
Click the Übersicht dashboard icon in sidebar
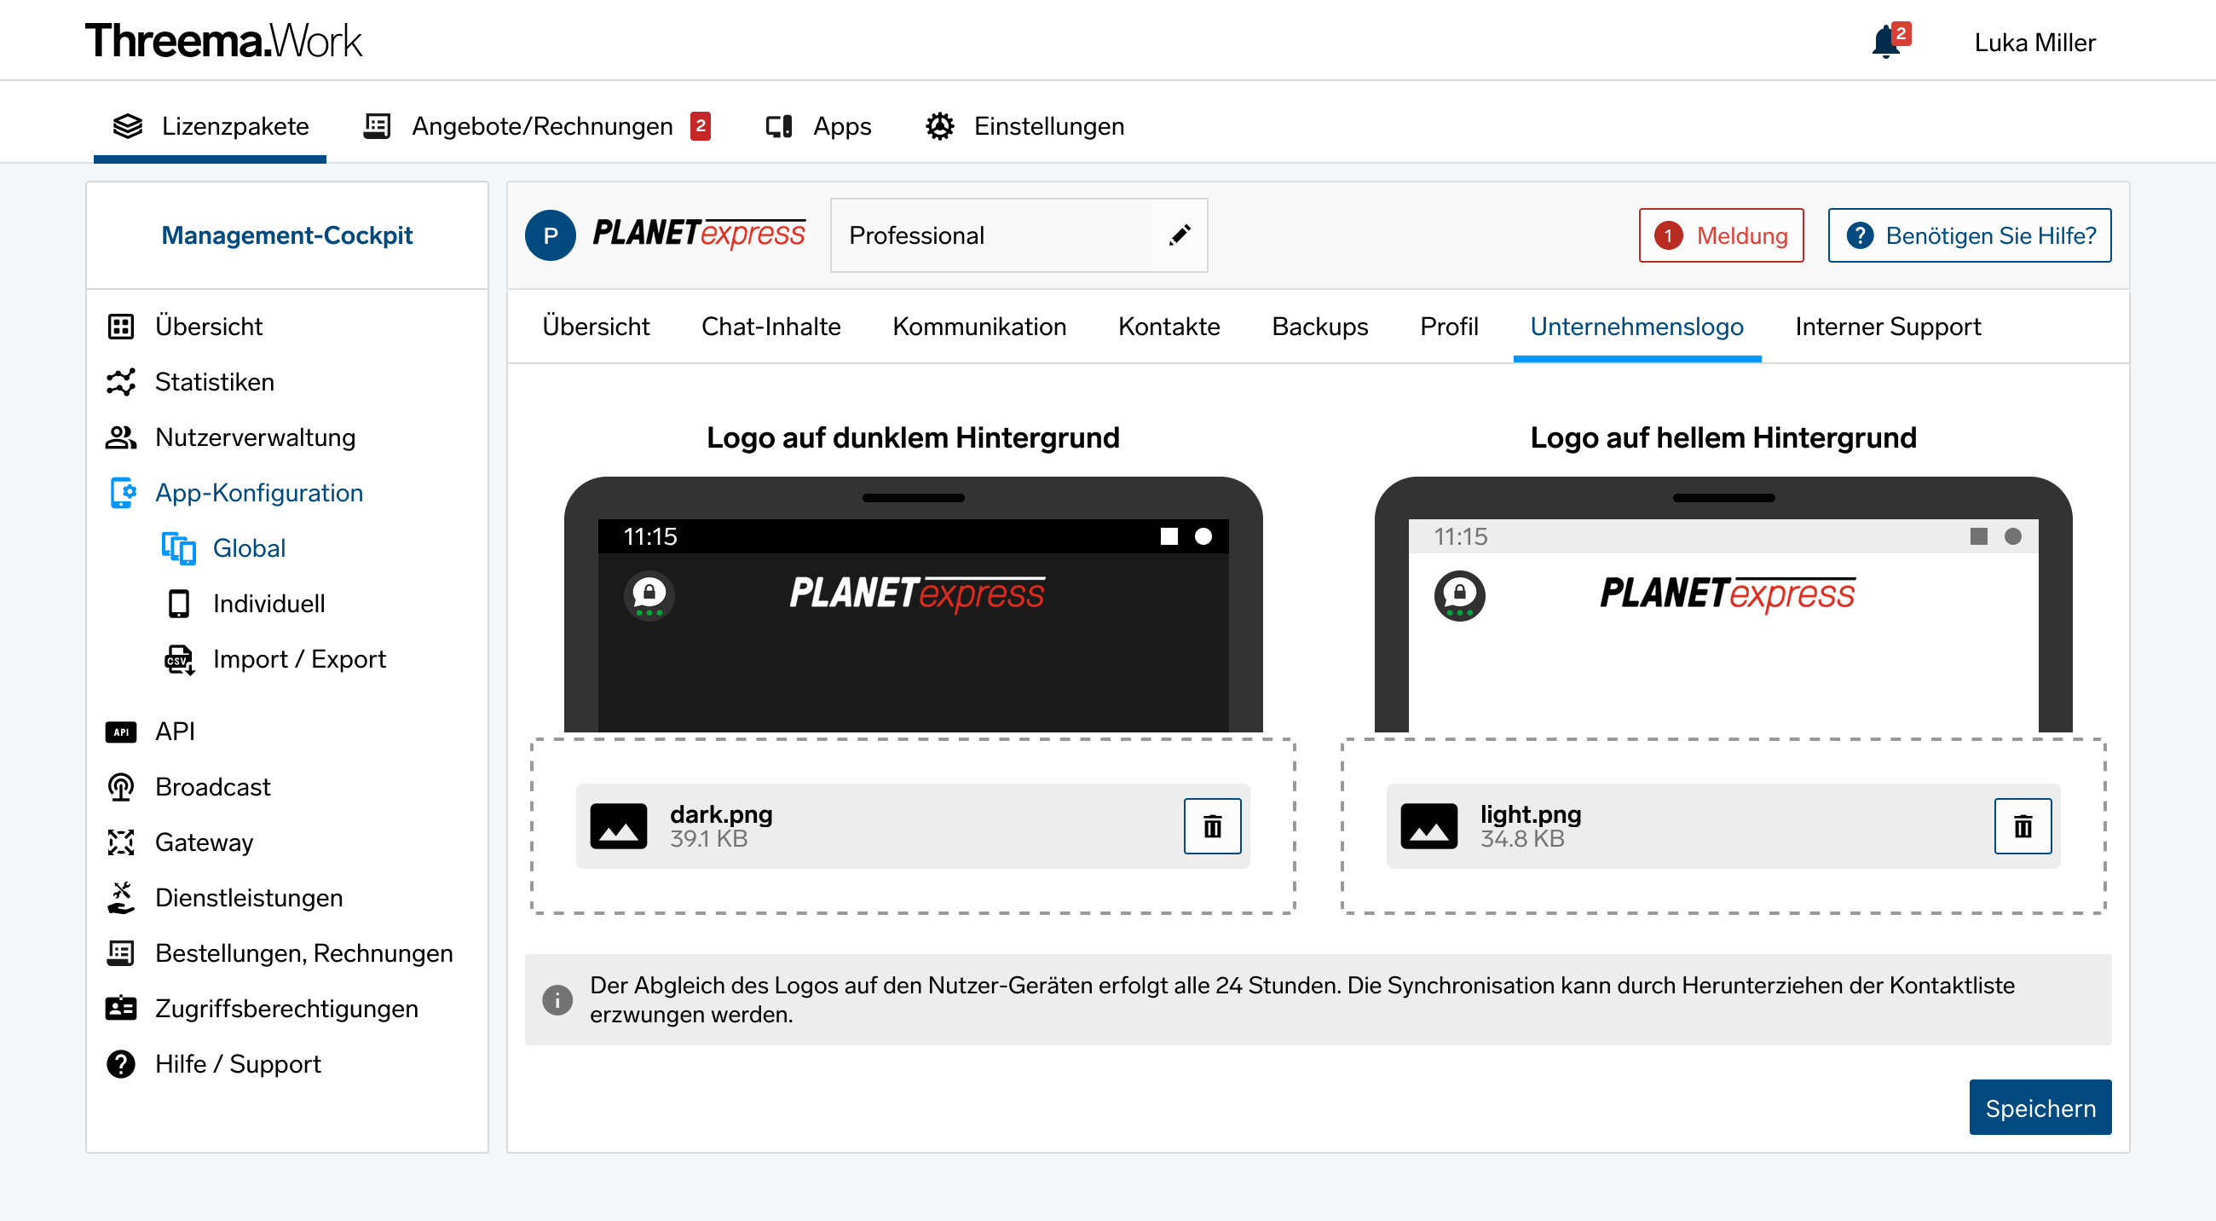(x=120, y=327)
